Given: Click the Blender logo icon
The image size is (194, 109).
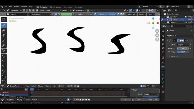Looking at the screenshot, I should click(x=2, y=7).
